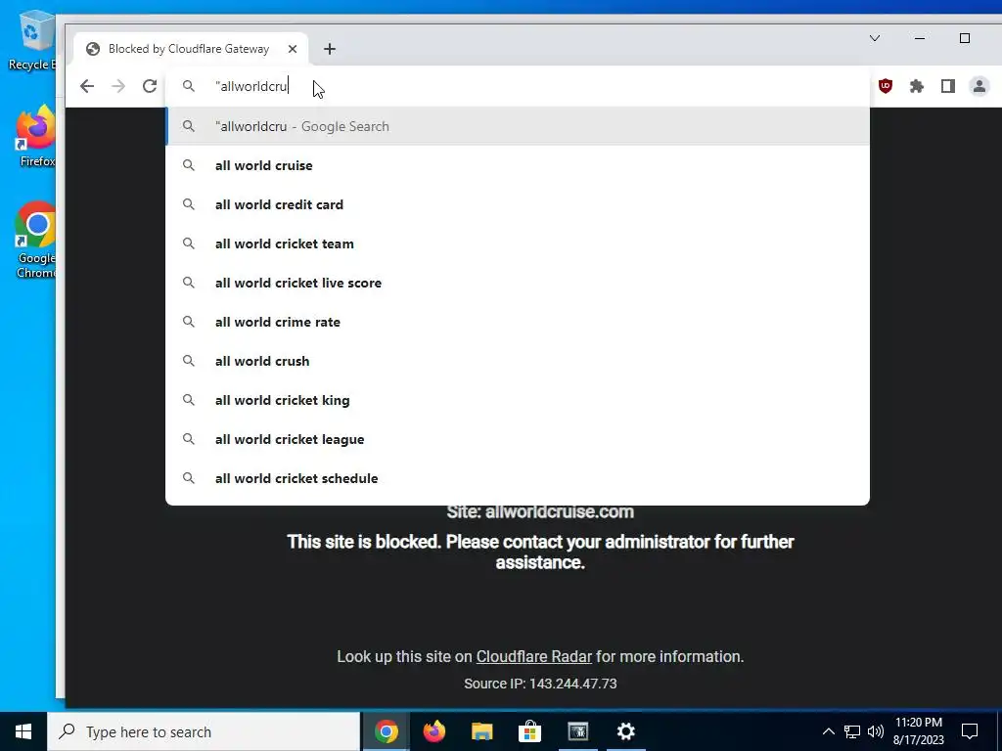Choose the "all world crime rate" suggestion
Image resolution: width=1002 pixels, height=751 pixels.
[x=518, y=322]
